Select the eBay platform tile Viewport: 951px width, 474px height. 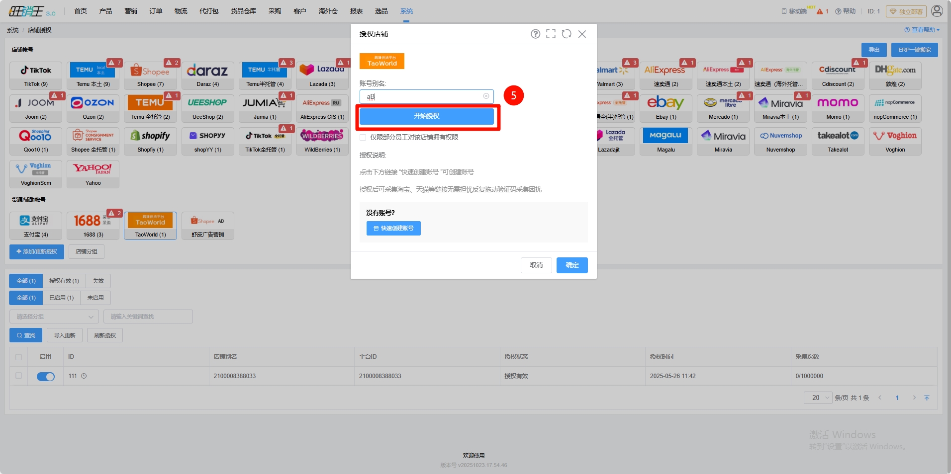point(666,108)
